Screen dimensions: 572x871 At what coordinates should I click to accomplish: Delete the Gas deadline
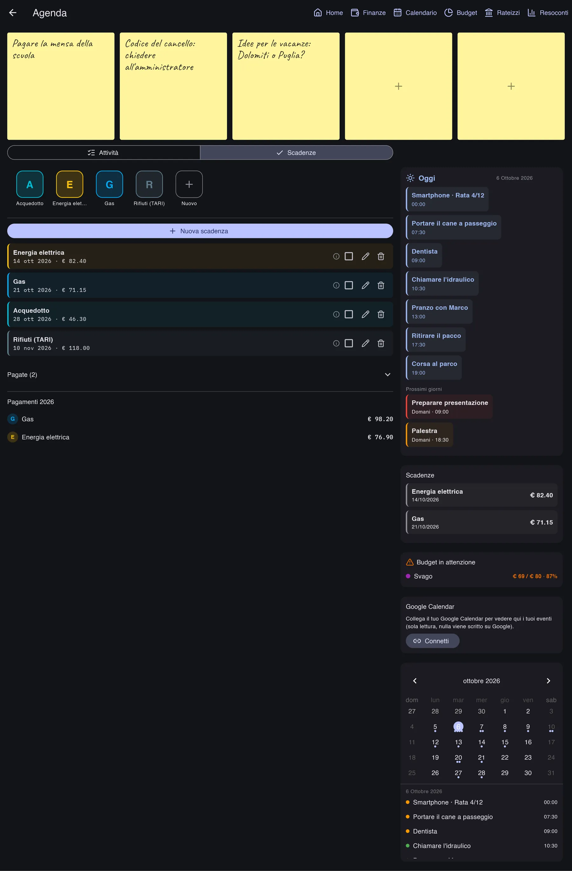(381, 285)
